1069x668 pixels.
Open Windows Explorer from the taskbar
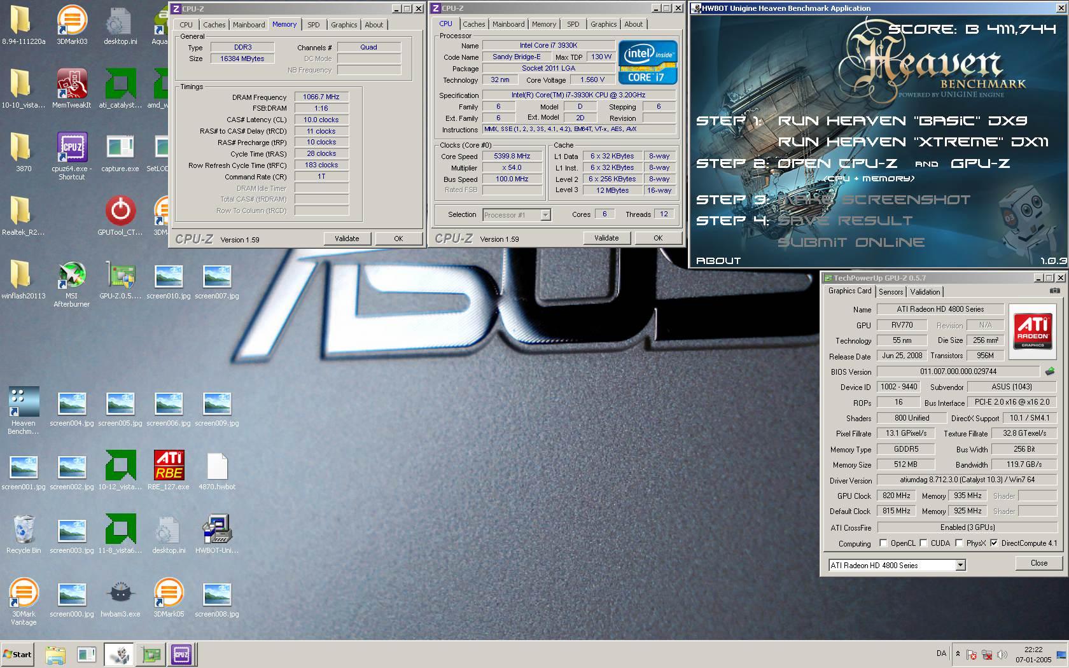[55, 655]
